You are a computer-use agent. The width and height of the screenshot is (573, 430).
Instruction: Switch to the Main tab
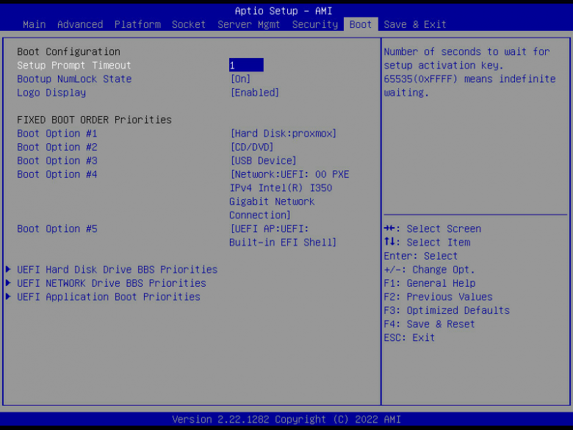(35, 24)
